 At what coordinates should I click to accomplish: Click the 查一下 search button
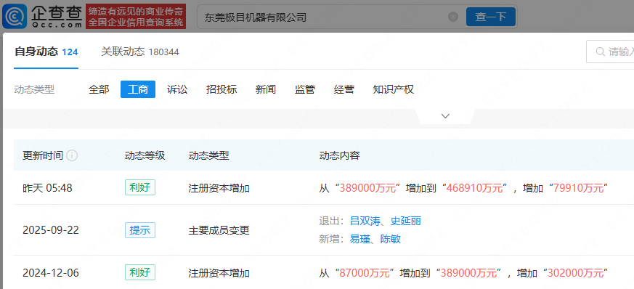[x=491, y=17]
